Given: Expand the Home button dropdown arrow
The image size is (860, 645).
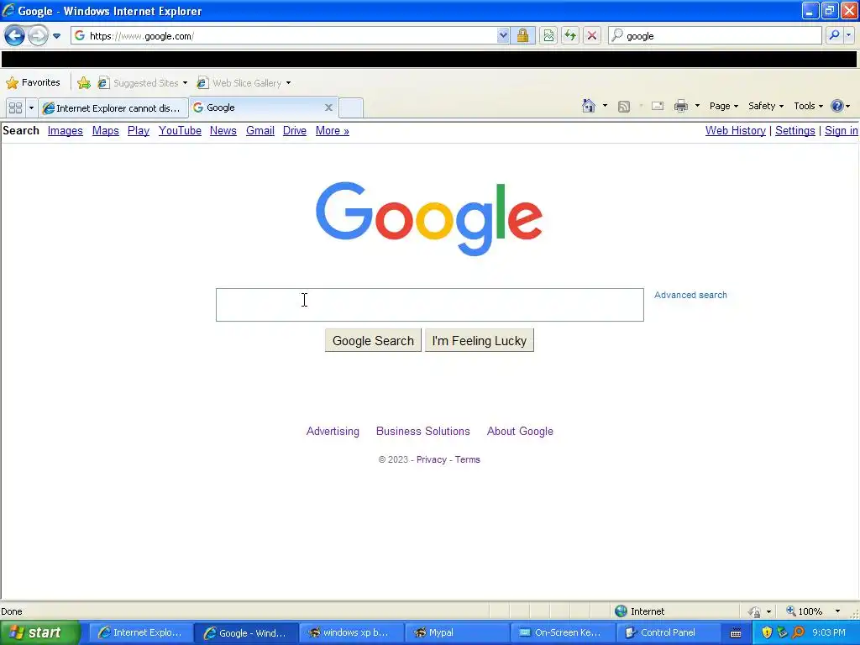Looking at the screenshot, I should [605, 106].
